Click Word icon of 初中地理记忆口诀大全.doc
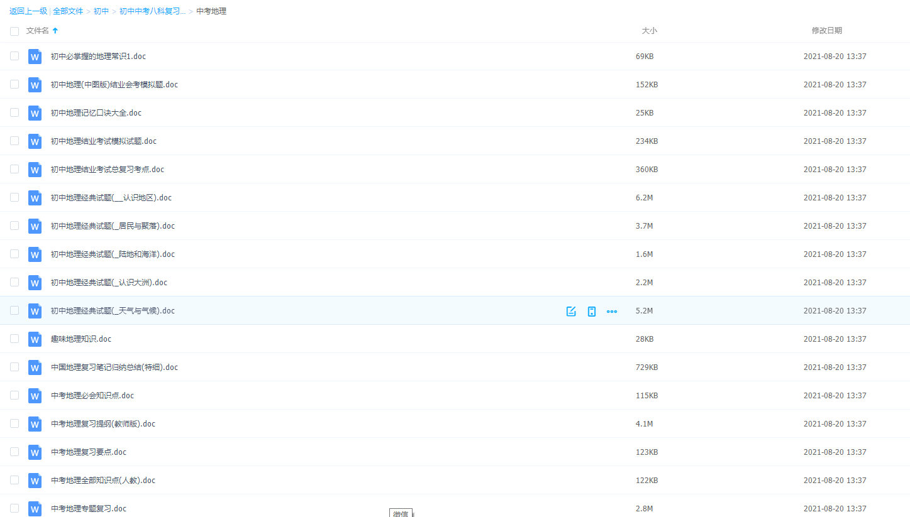The height and width of the screenshot is (517, 910). click(x=35, y=113)
